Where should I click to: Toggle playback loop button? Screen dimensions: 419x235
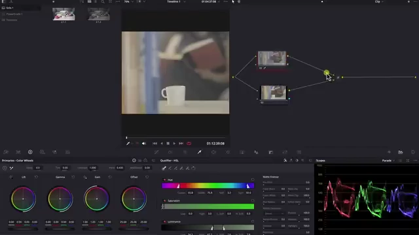[189, 144]
